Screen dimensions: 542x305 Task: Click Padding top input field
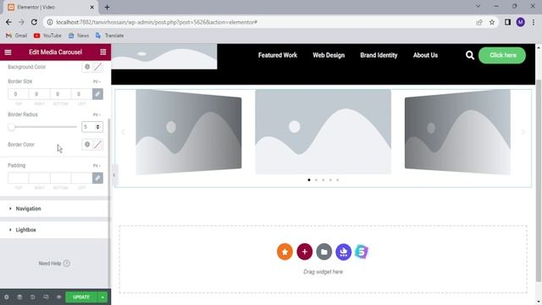pyautogui.click(x=19, y=178)
